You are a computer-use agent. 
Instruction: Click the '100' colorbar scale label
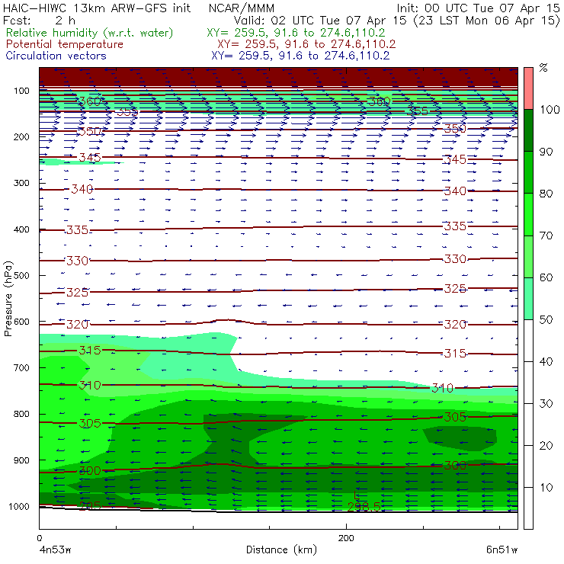click(x=550, y=109)
